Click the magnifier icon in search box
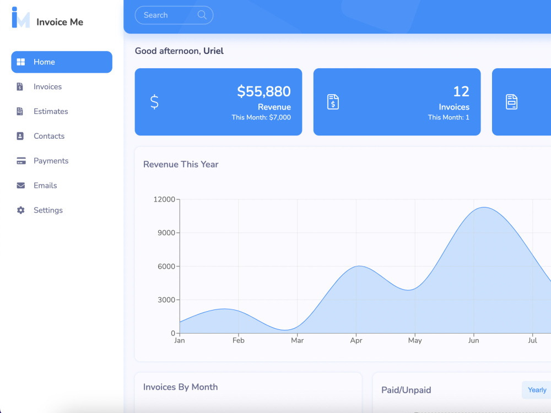Screen dimensions: 551x413 point(202,15)
